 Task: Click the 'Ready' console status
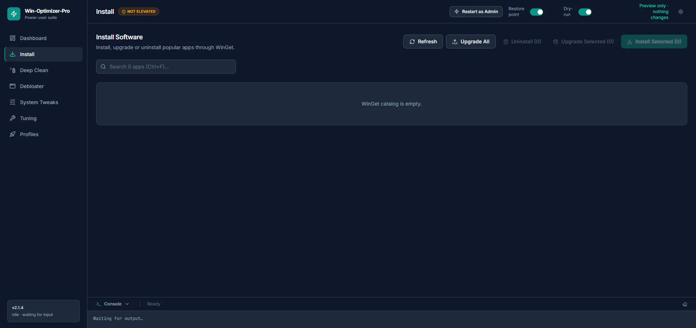coord(154,304)
